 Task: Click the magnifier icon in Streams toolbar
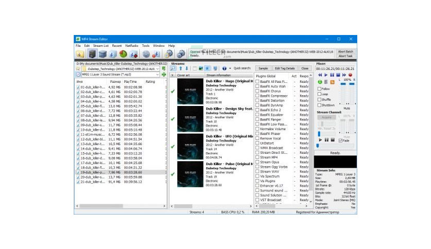coord(173,68)
